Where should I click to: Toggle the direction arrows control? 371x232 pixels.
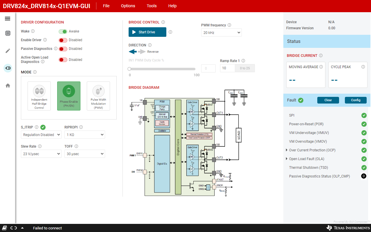pos(137,52)
